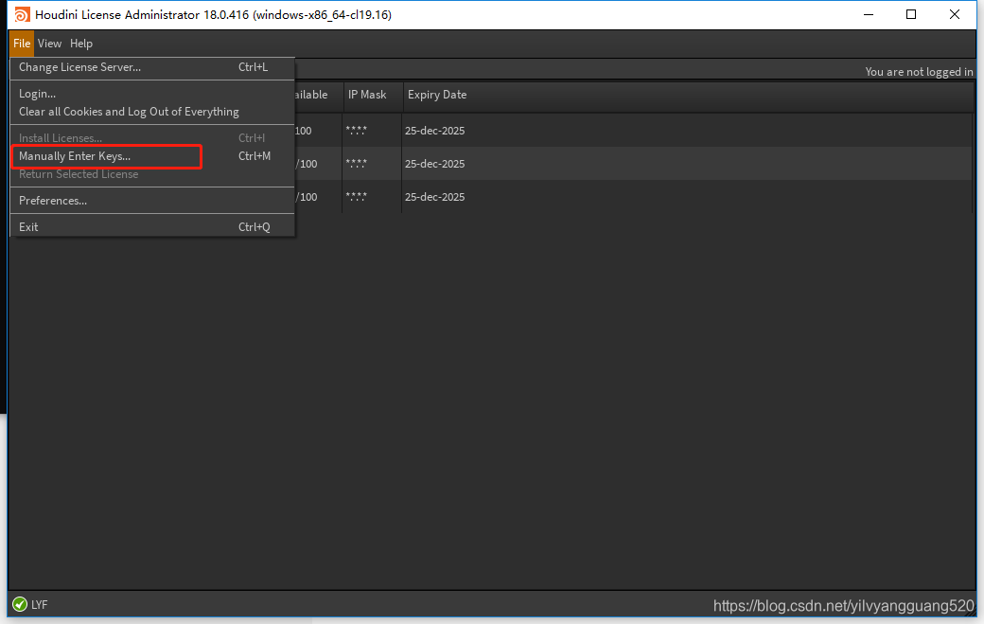Viewport: 984px width, 624px height.
Task: Click Clear all Cookies and Log Out of Everything
Action: pos(152,112)
